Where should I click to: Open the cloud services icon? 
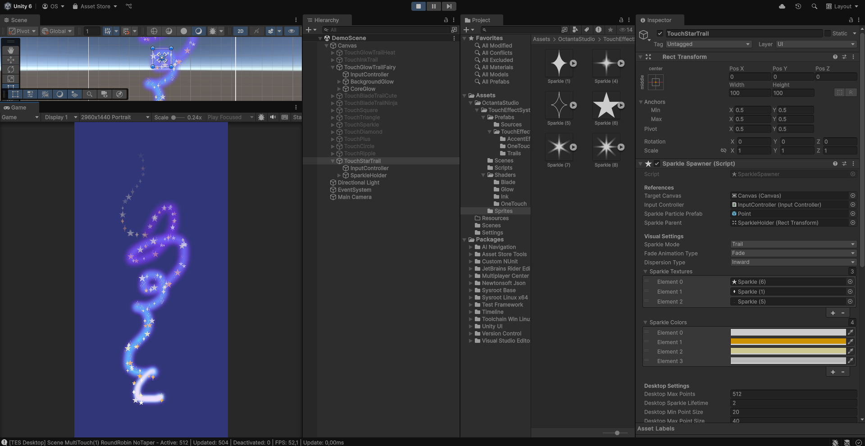[782, 6]
